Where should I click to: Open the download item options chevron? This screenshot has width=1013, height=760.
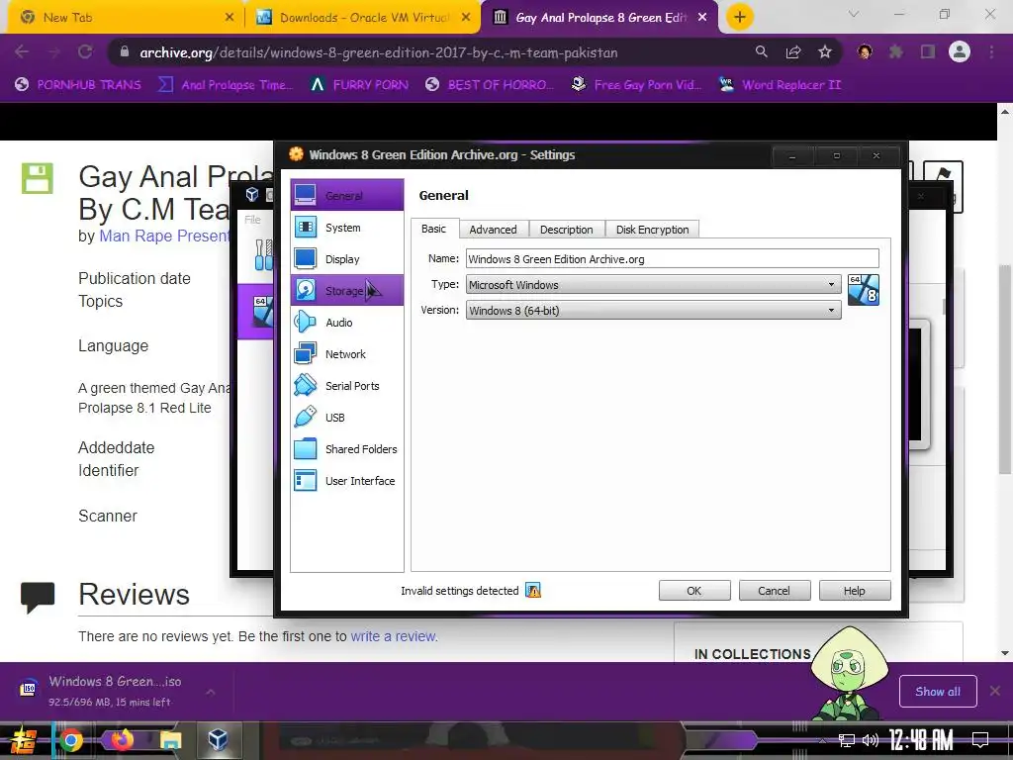211,692
